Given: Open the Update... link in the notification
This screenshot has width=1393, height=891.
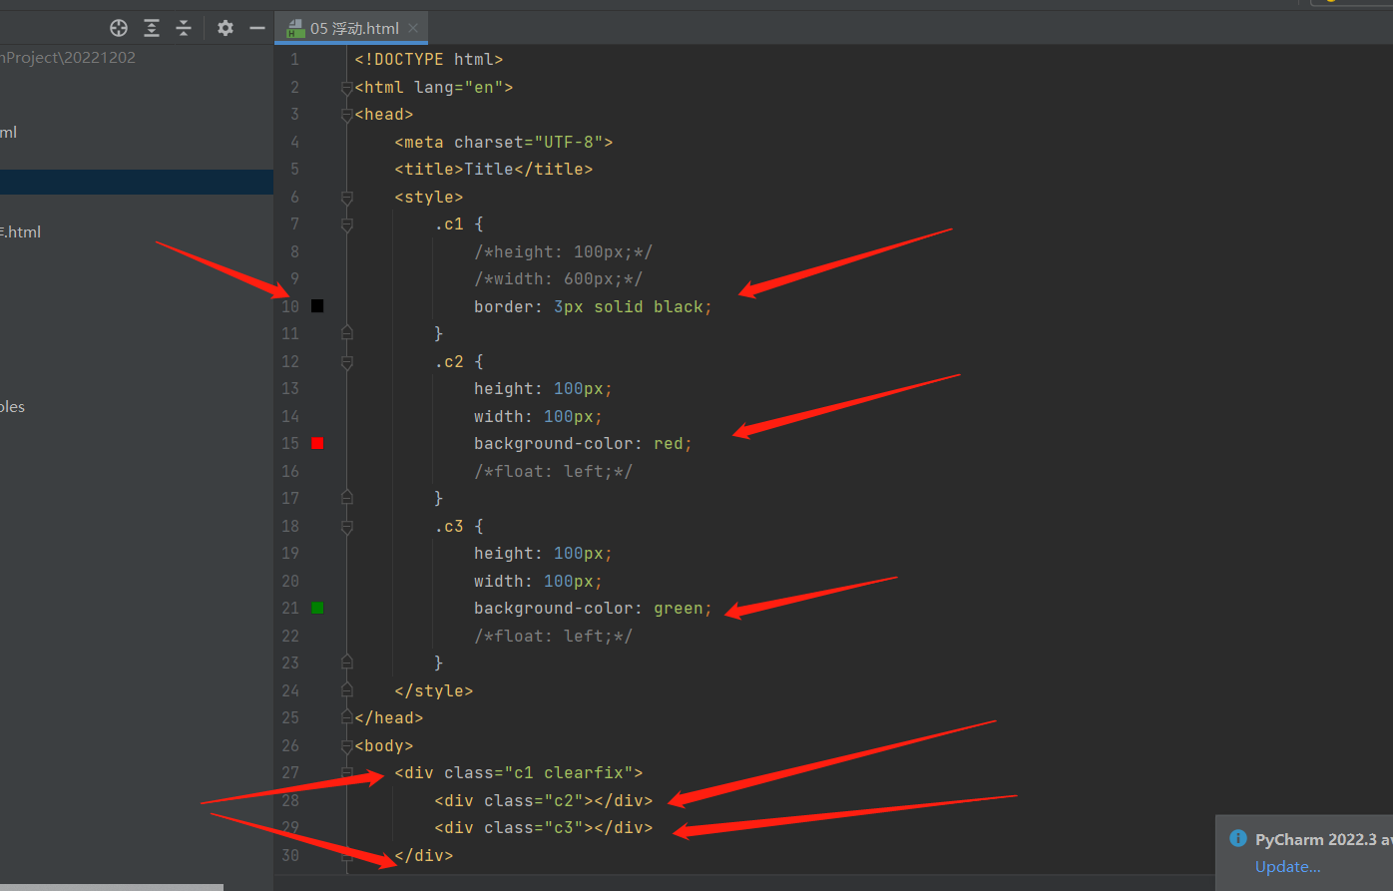Looking at the screenshot, I should [x=1287, y=866].
